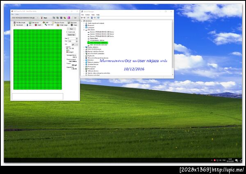Click the red tray icon on the taskbar
The image size is (246, 174).
214,160
